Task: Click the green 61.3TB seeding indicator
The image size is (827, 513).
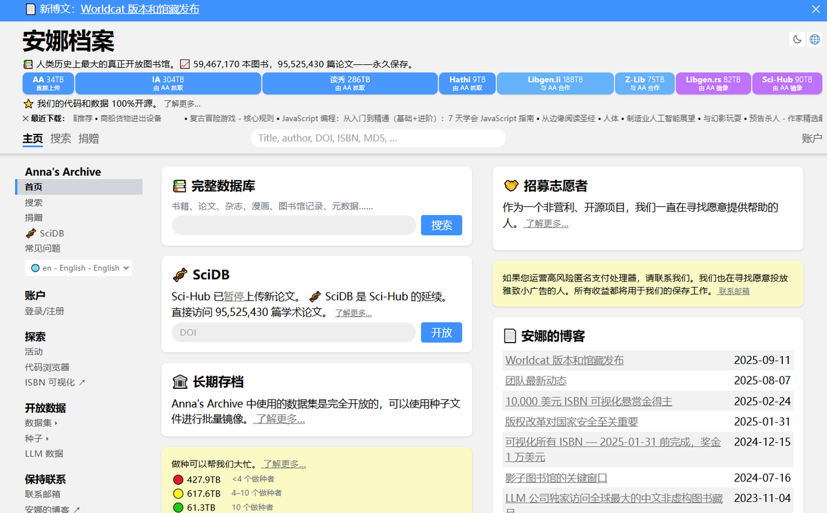Action: click(178, 507)
